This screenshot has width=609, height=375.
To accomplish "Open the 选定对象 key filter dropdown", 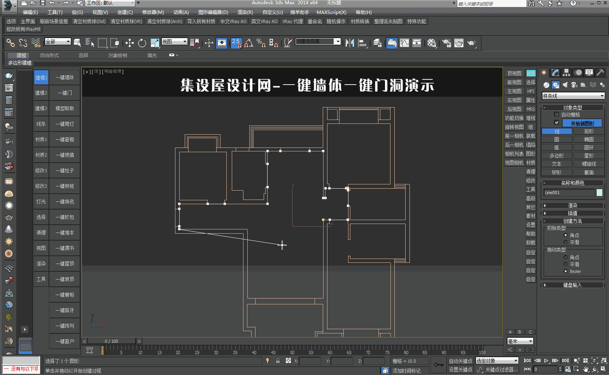I will (x=497, y=361).
